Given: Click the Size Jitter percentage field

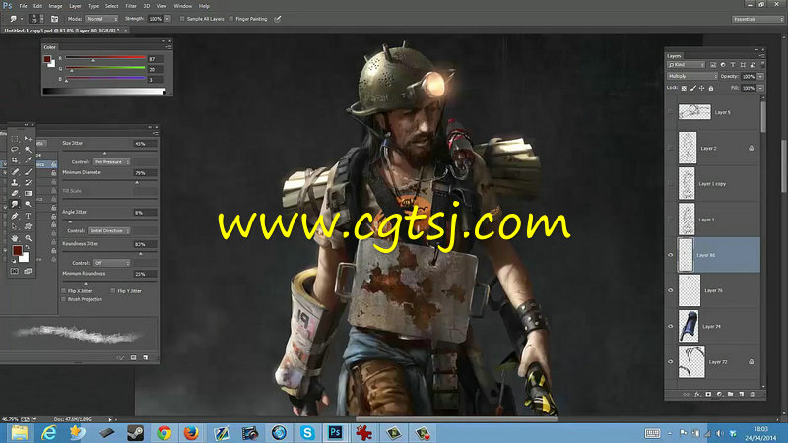Looking at the screenshot, I should 145,143.
